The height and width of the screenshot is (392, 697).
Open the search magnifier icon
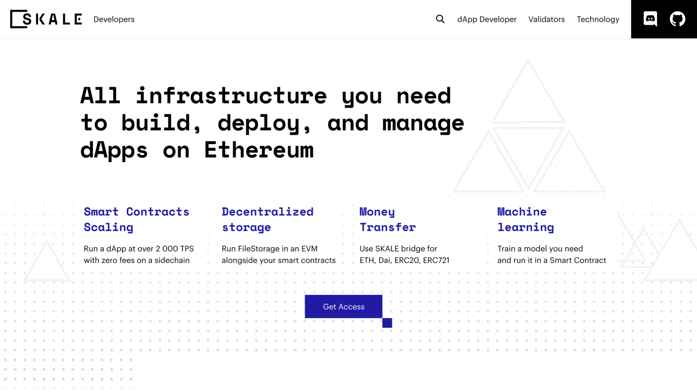coord(440,19)
